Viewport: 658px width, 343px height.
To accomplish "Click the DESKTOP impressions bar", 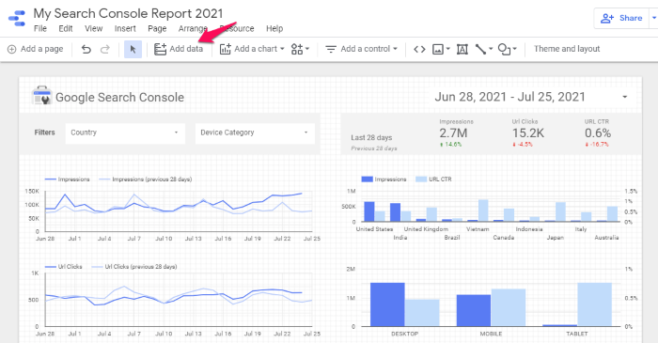I will click(387, 304).
